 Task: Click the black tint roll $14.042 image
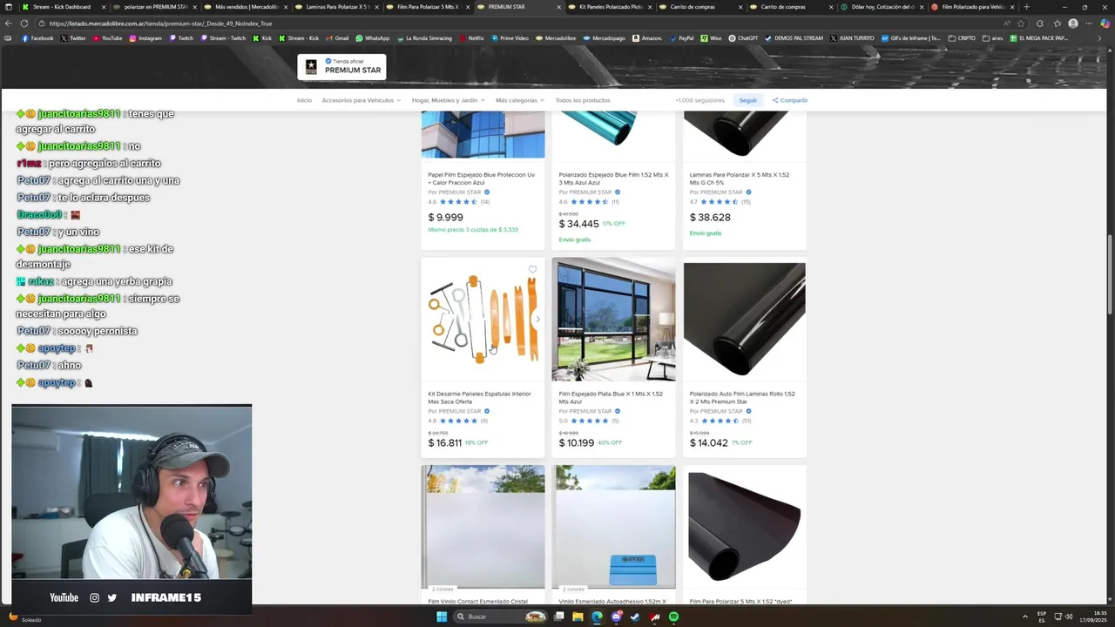point(745,319)
